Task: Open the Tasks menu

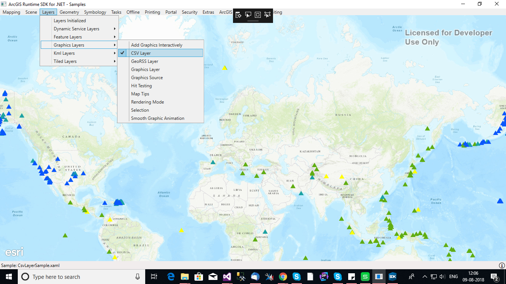Action: [116, 12]
